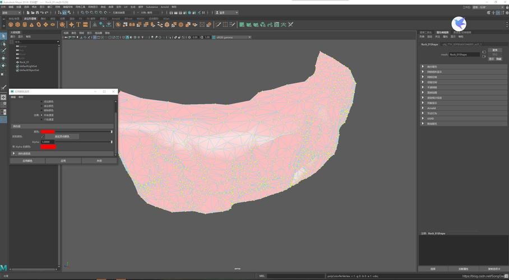Screen dimensions: 509x280
Task: Open the Substance menu in the menu bar
Action: [x=151, y=7]
